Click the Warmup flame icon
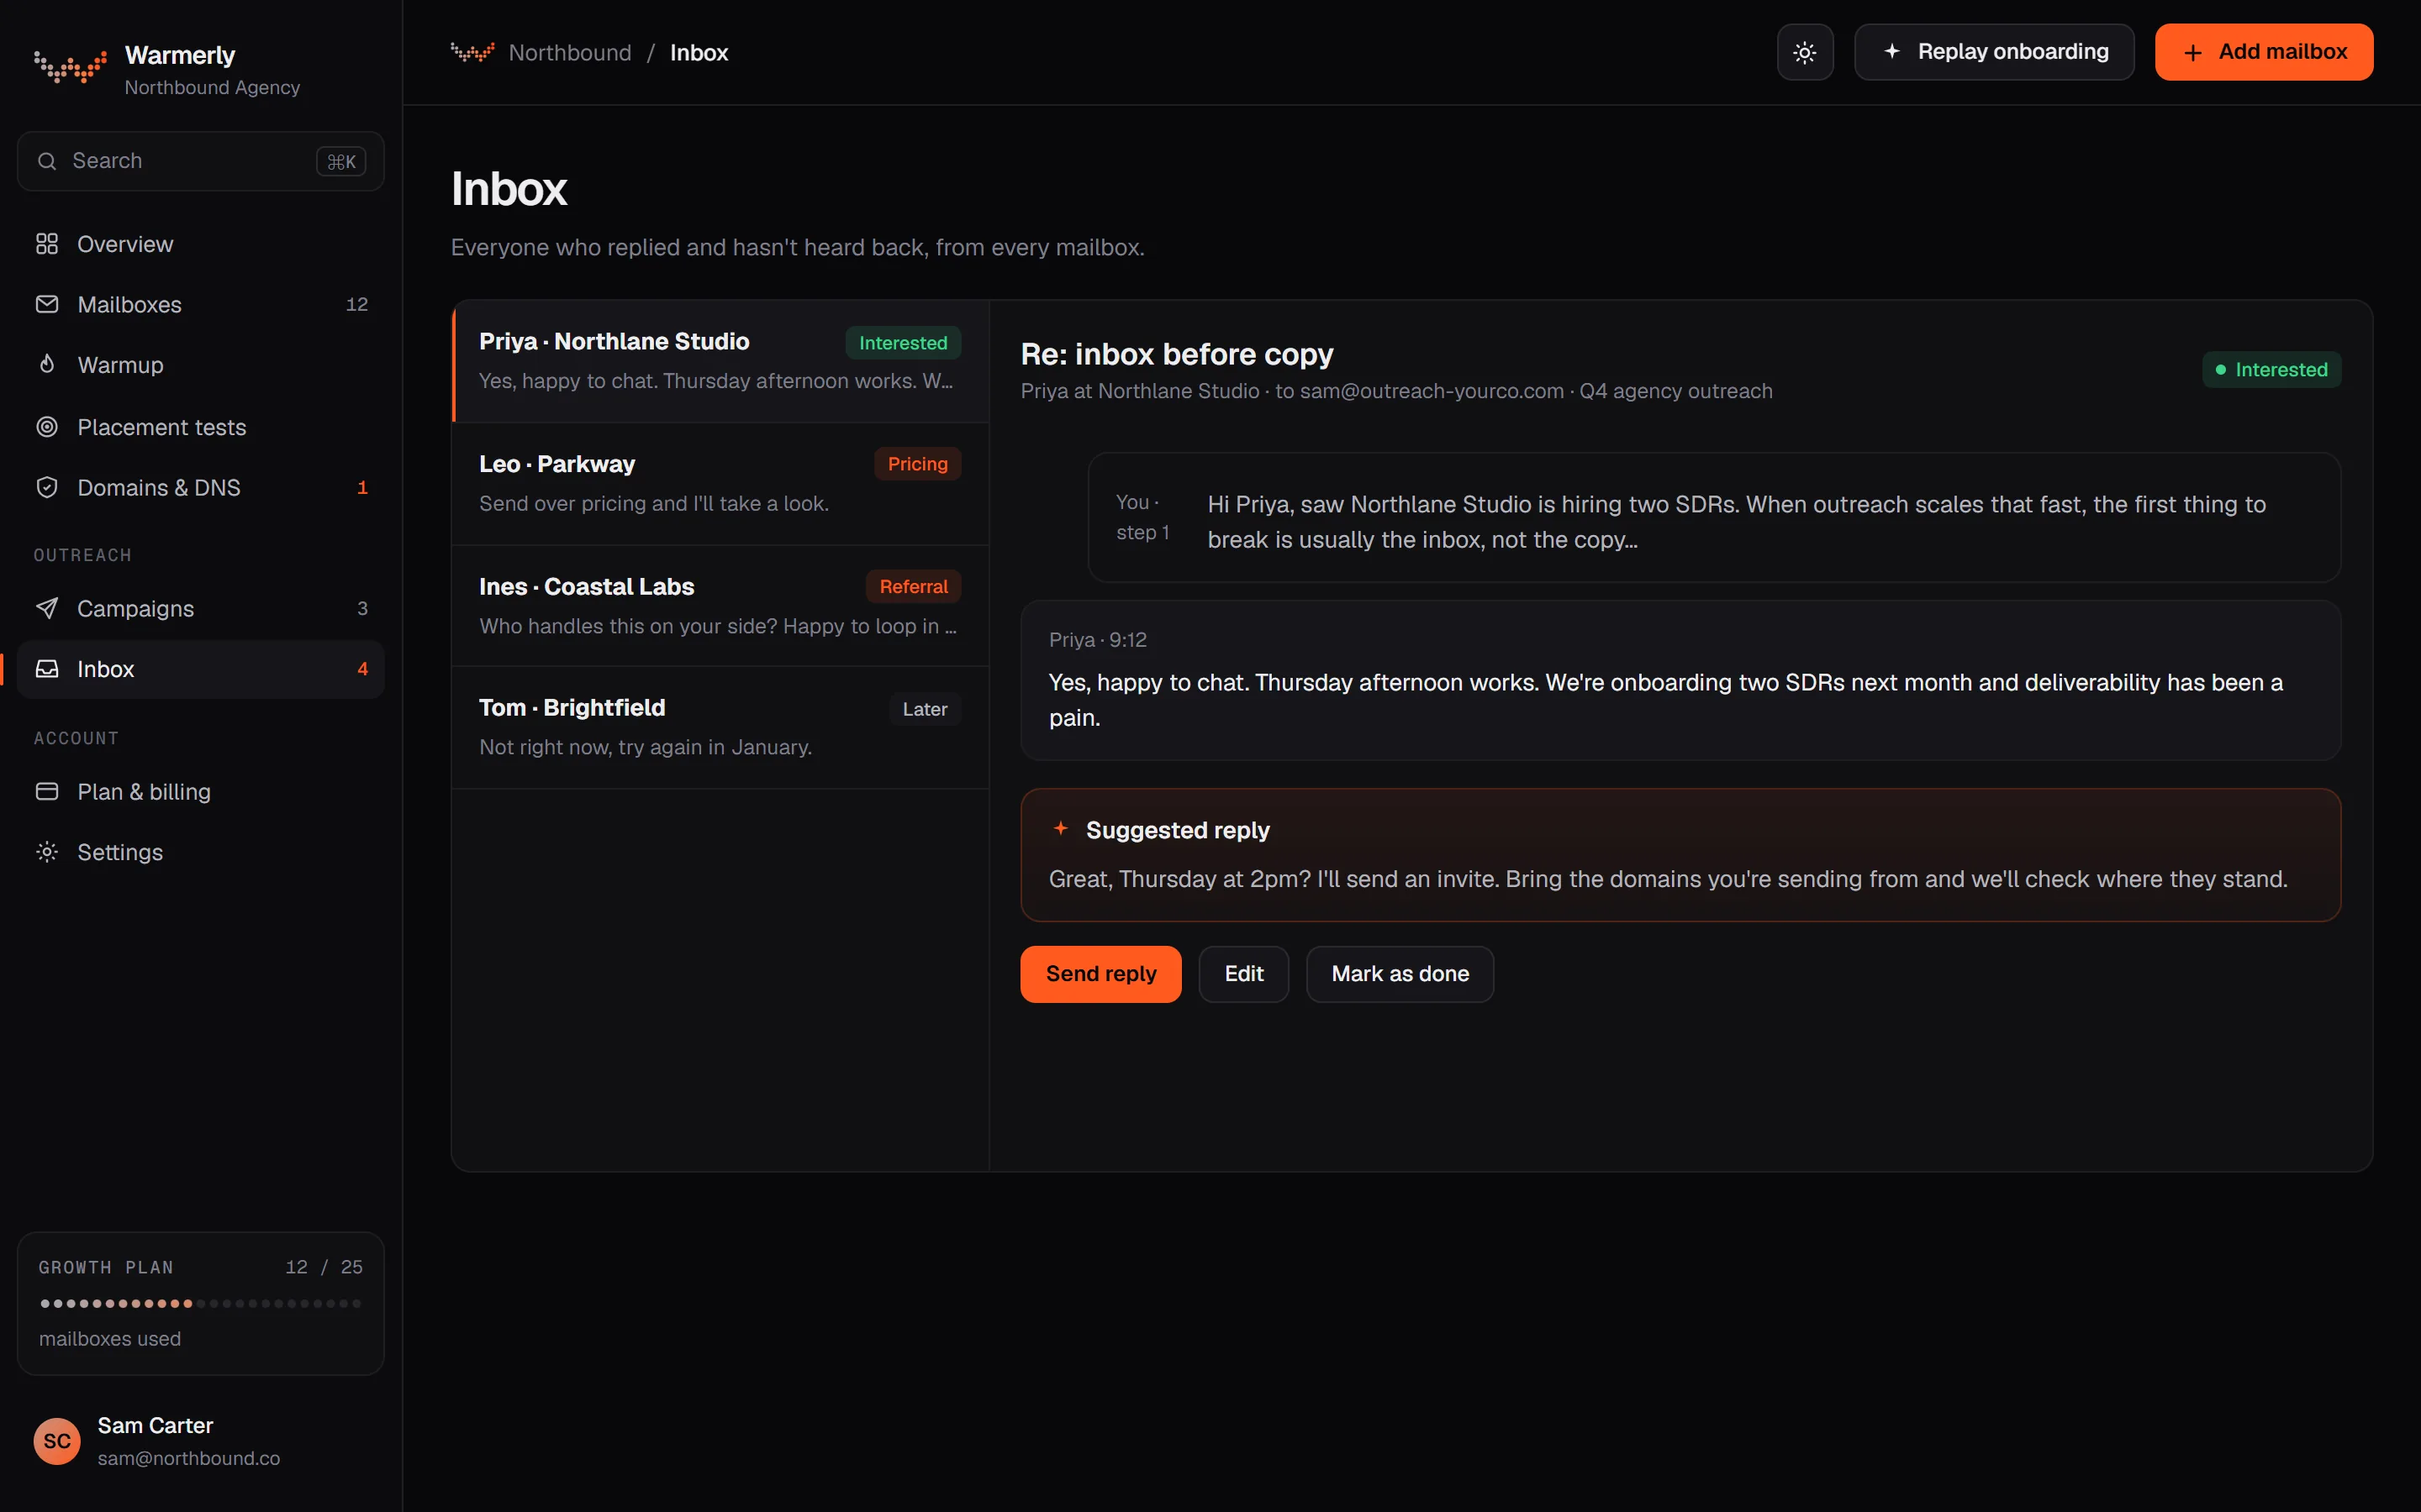The height and width of the screenshot is (1512, 2421). (47, 365)
